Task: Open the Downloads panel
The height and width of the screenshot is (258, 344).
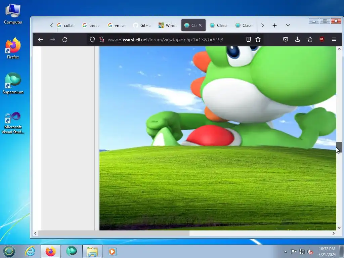Action: click(298, 40)
